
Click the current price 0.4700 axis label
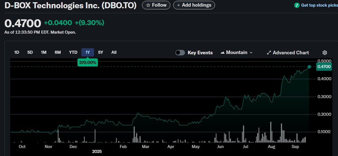coord(324,67)
